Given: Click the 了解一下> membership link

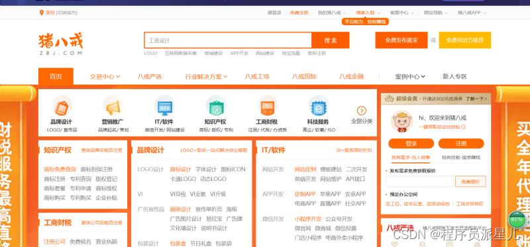Looking at the screenshot, I should [476, 98].
